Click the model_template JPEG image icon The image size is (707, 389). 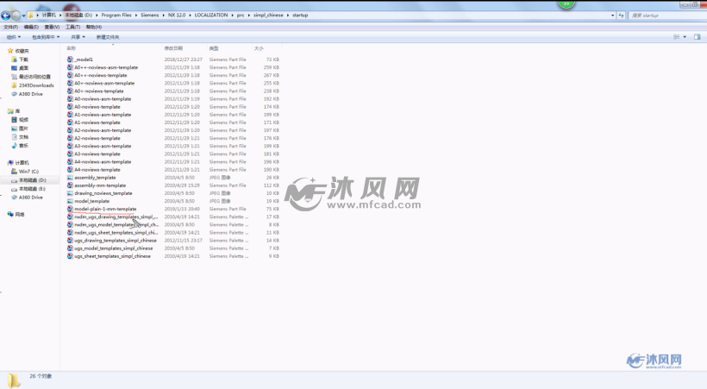pyautogui.click(x=70, y=201)
